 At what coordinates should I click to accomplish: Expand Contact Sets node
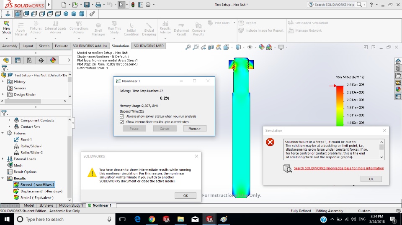click(10, 126)
